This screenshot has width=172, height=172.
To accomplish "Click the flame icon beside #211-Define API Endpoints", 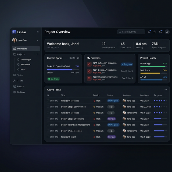I will (x=89, y=64).
